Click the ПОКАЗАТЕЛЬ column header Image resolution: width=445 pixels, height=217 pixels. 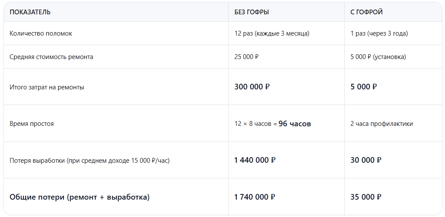tap(30, 12)
